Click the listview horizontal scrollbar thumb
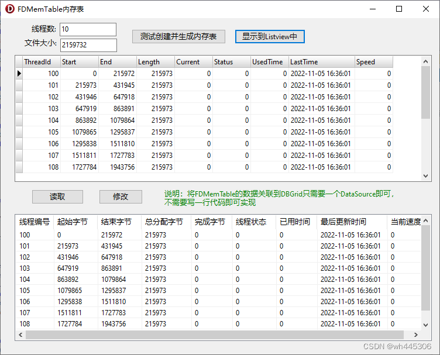 (215, 335)
